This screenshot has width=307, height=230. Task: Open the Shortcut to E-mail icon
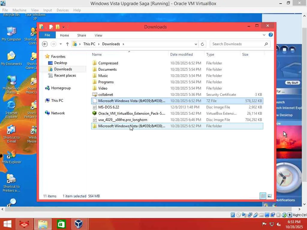[x=11, y=134]
